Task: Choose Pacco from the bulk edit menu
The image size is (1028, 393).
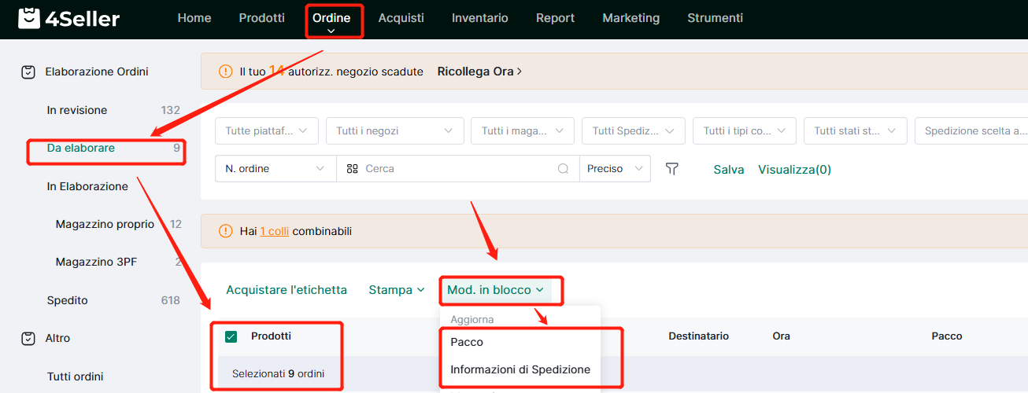Action: click(x=467, y=343)
